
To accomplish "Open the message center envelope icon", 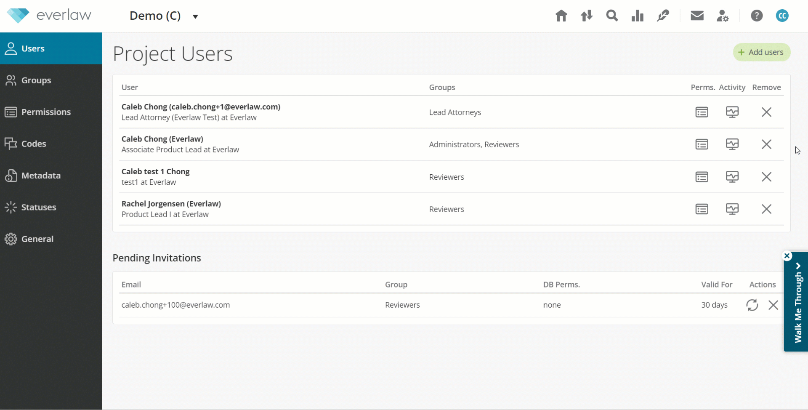I will pos(697,16).
